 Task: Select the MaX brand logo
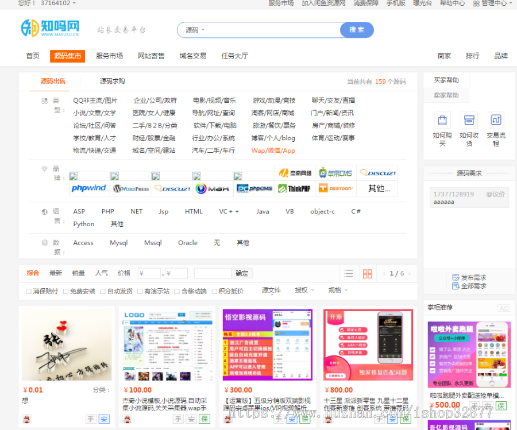click(x=213, y=188)
